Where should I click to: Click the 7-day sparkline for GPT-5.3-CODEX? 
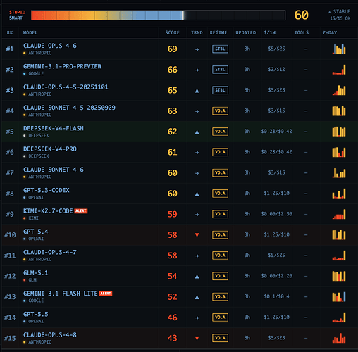[339, 194]
